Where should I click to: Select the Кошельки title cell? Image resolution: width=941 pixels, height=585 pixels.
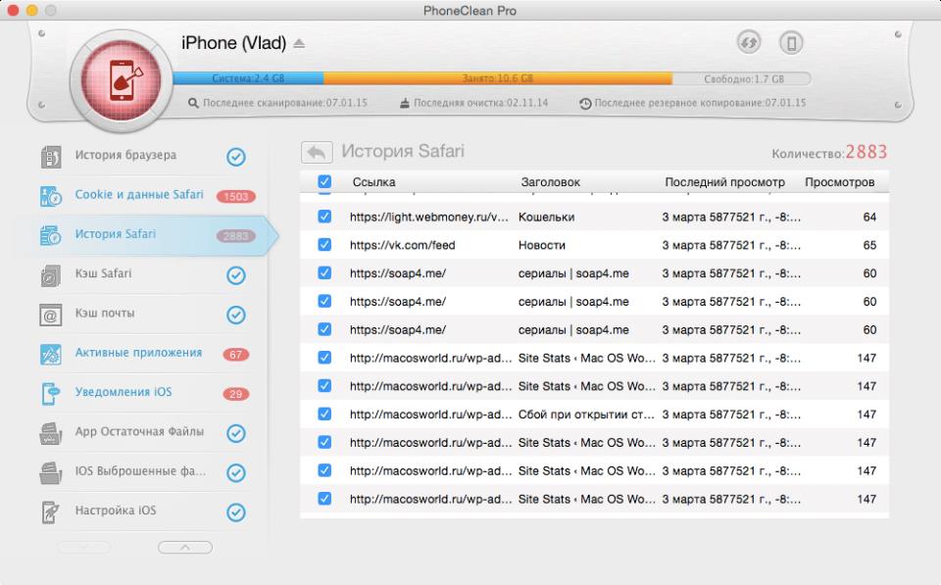[x=546, y=217]
